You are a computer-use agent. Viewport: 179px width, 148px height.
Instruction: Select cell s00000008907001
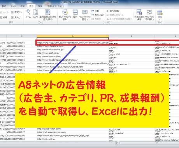click(x=22, y=46)
